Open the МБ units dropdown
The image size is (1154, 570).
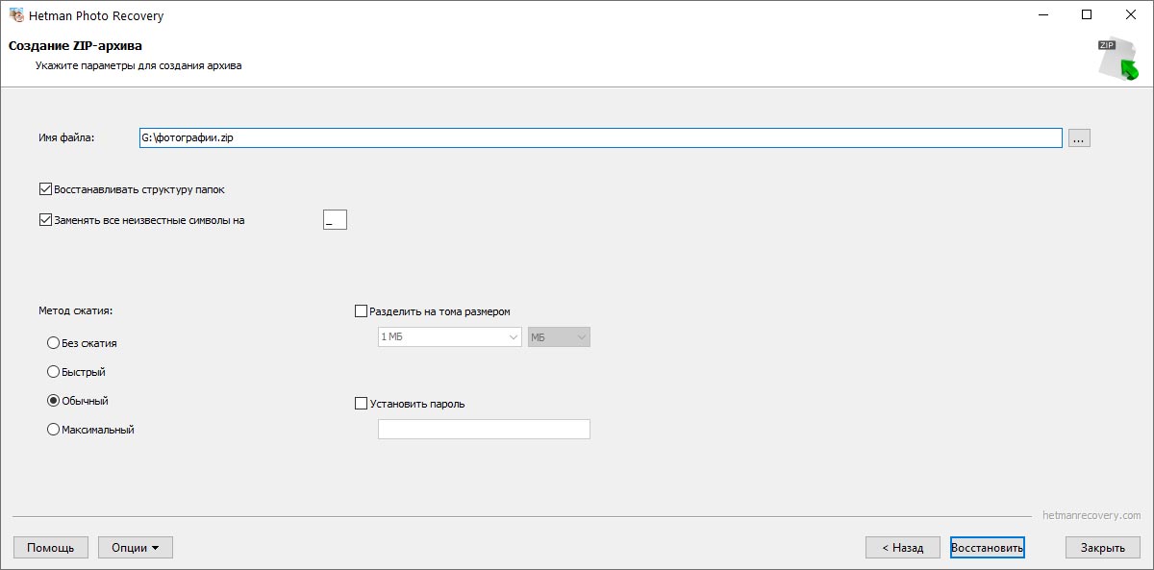pyautogui.click(x=559, y=337)
